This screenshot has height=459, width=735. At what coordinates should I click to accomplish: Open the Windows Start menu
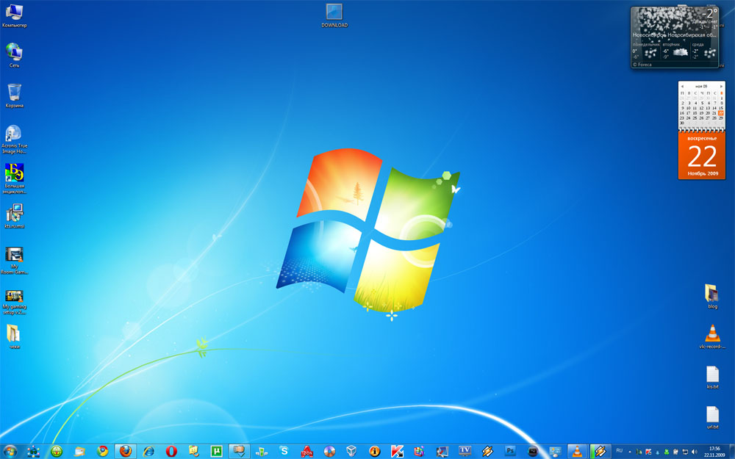10,451
